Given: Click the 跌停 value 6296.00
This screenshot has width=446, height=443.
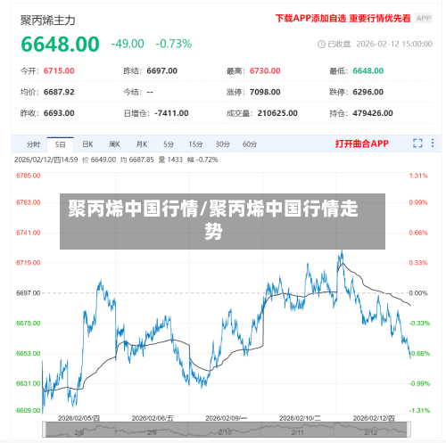Looking at the screenshot, I should [368, 92].
